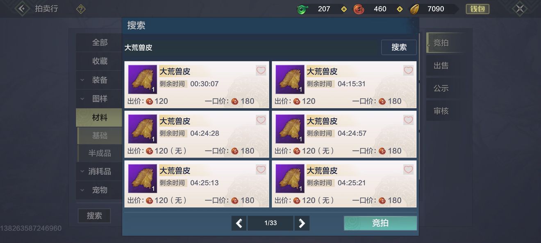This screenshot has width=541, height=243.
Task: Expand the 消耗品 category
Action: tap(99, 171)
